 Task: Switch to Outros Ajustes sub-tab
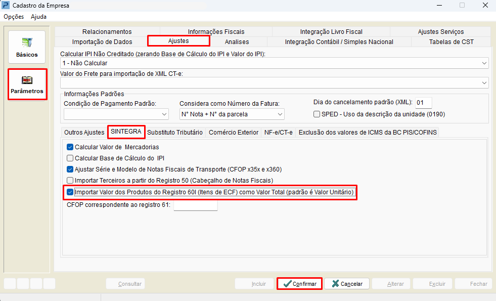[x=84, y=133]
